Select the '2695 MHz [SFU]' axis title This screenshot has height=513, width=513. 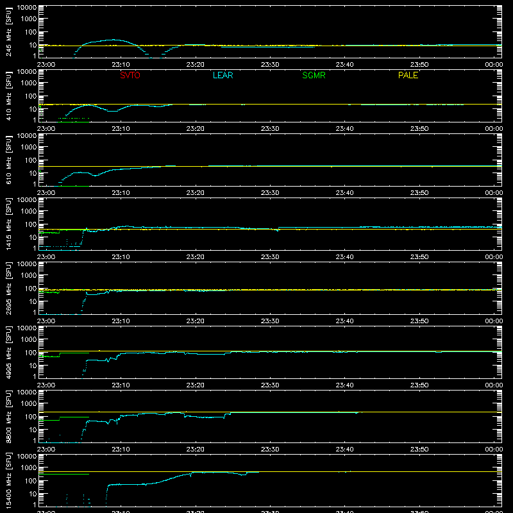click(x=9, y=288)
